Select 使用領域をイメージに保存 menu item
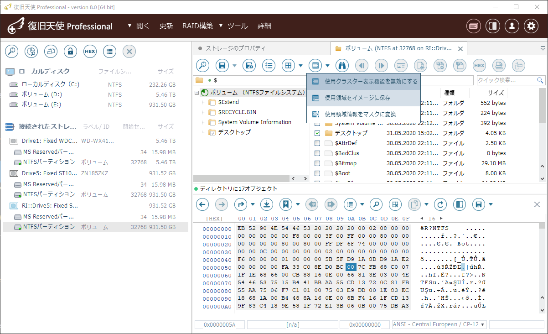 point(363,98)
